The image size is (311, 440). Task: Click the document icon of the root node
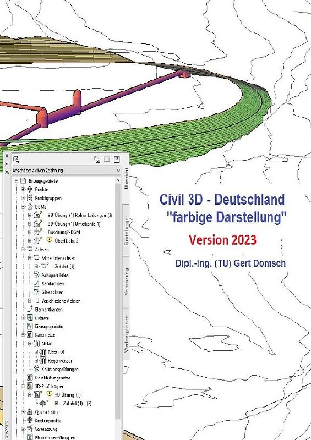tap(23, 181)
